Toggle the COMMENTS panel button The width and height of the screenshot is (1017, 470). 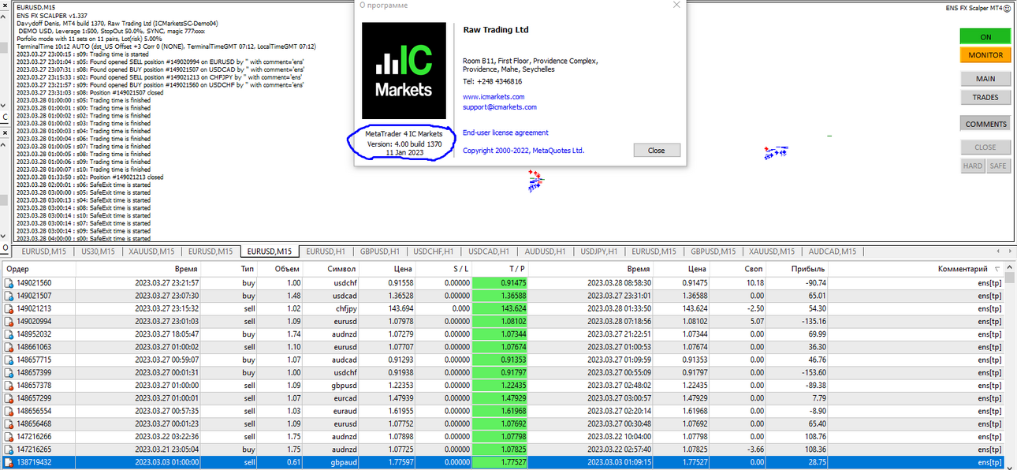[x=985, y=124]
